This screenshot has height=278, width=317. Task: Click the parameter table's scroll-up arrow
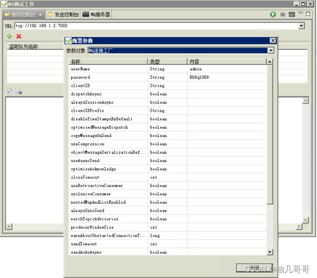click(270, 62)
